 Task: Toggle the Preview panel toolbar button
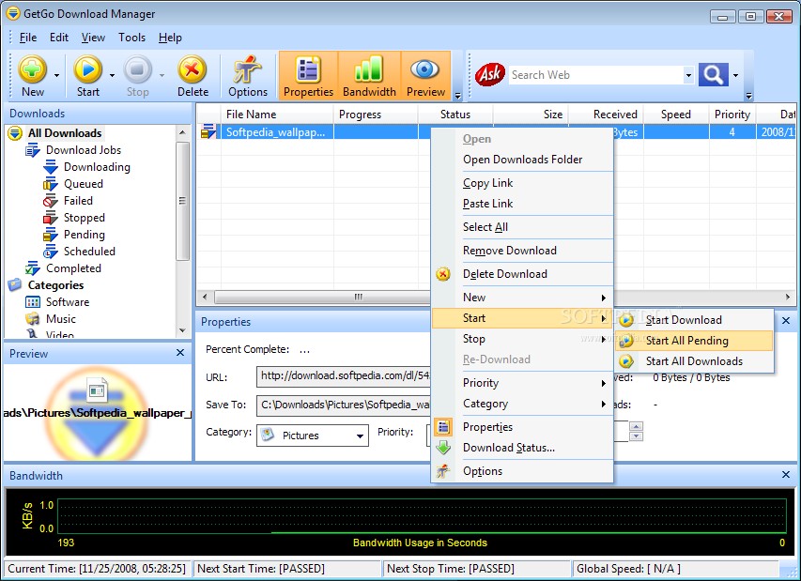[x=425, y=75]
